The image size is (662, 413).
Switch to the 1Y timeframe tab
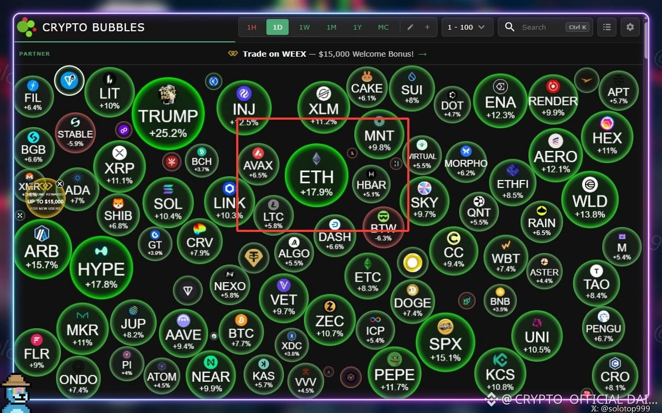[357, 27]
